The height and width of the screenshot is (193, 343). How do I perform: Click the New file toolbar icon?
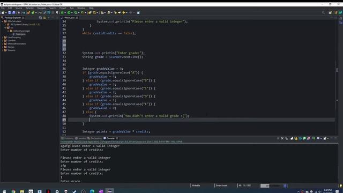(x=3, y=13)
